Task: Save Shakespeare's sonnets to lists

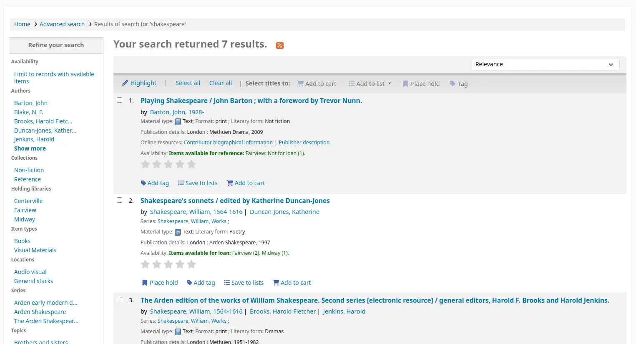Action: coord(244,283)
